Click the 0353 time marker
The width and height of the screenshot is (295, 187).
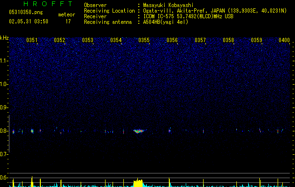88,40
